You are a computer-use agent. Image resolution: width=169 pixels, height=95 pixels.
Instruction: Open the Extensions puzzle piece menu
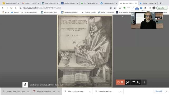pyautogui.click(x=145, y=8)
